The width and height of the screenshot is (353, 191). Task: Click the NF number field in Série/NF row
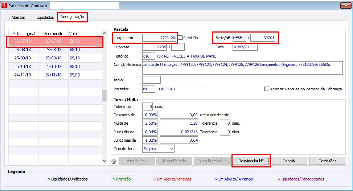pyautogui.click(x=263, y=38)
